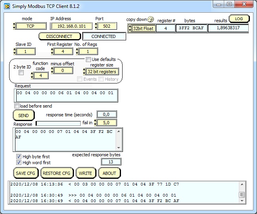The height and width of the screenshot is (214, 257).
Task: Click the copy down arrow icon
Action: pyautogui.click(x=151, y=19)
